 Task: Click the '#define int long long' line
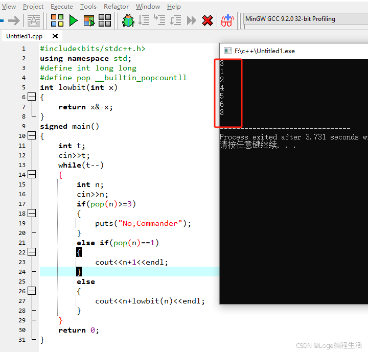click(88, 68)
